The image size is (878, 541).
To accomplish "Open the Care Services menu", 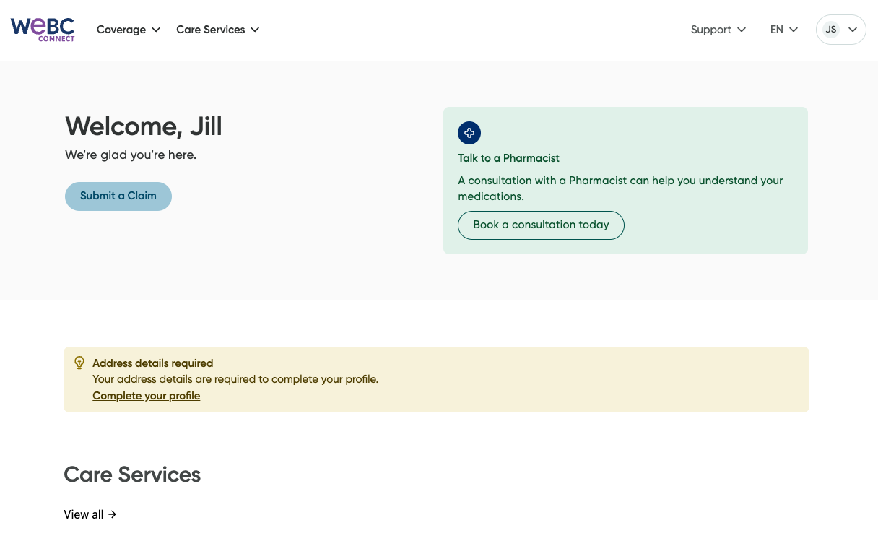I will 218,30.
